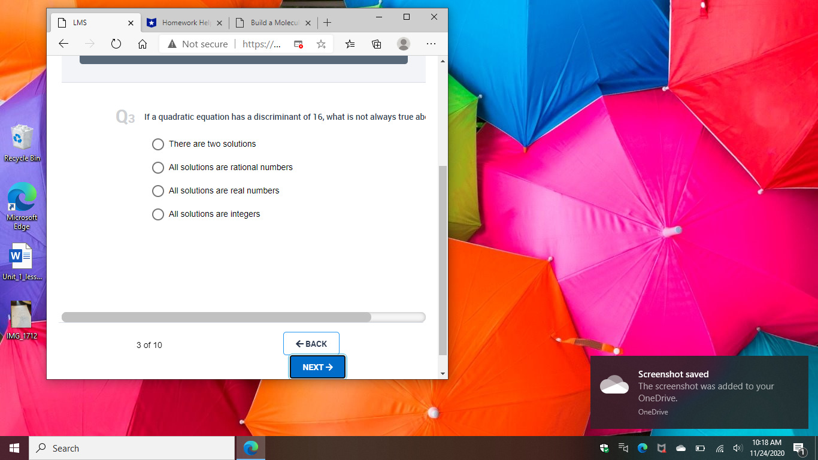The height and width of the screenshot is (460, 818).
Task: Close the LMS tab
Action: click(x=131, y=23)
